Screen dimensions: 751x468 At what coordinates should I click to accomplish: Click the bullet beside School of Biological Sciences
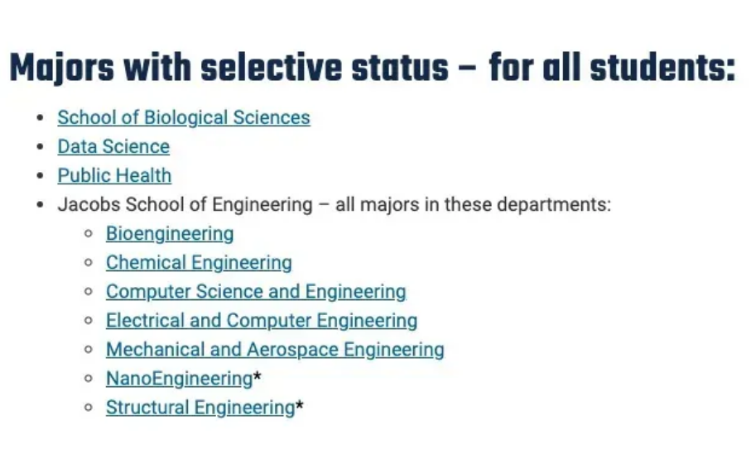pyautogui.click(x=41, y=117)
